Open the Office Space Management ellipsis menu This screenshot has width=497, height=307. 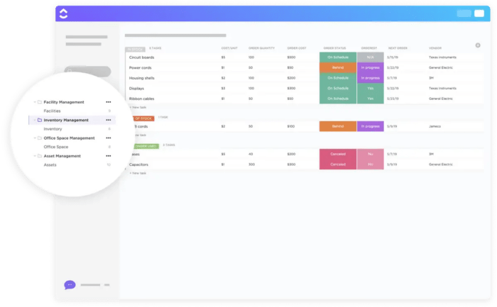click(x=109, y=138)
